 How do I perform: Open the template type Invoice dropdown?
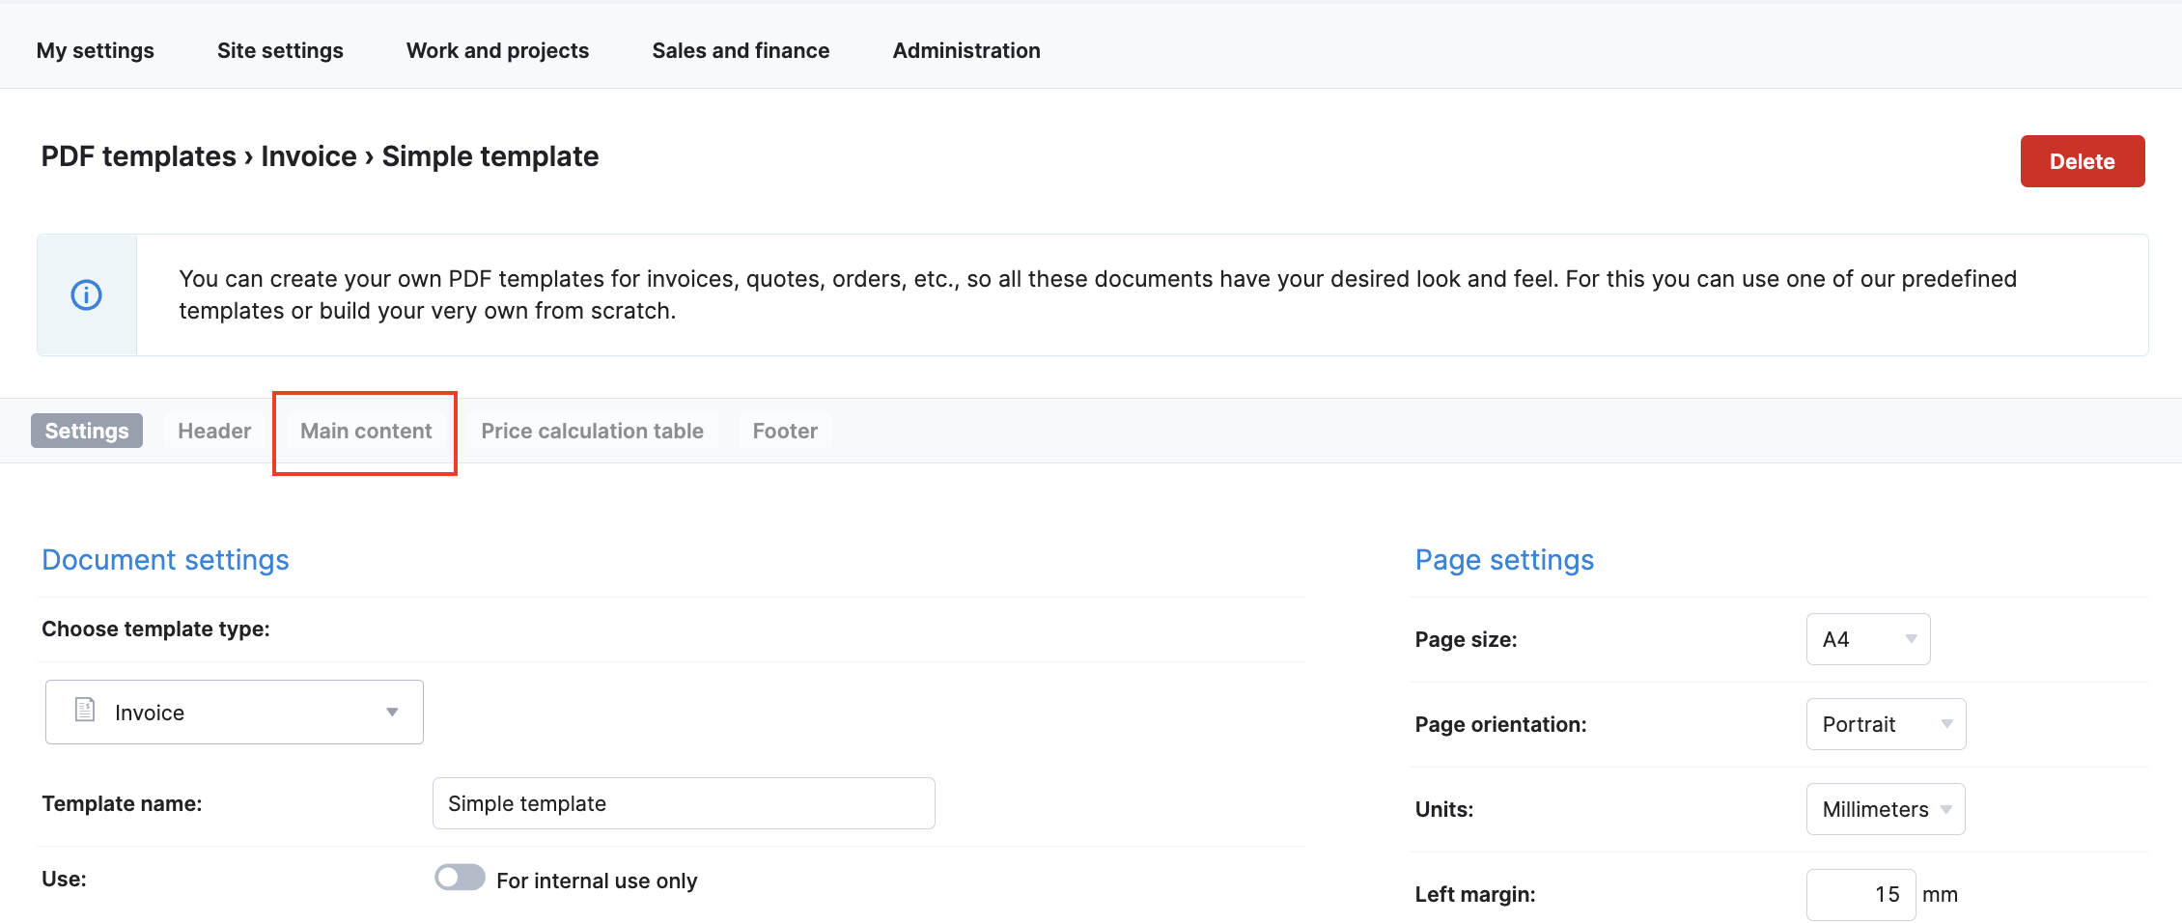point(235,713)
